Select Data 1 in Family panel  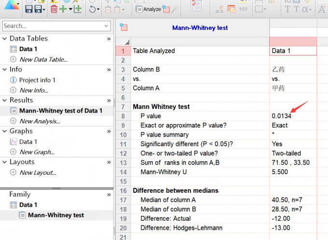click(28, 205)
